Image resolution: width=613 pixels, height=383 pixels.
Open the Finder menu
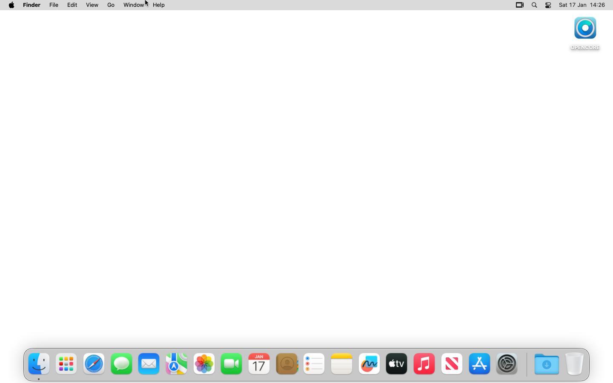(x=32, y=5)
